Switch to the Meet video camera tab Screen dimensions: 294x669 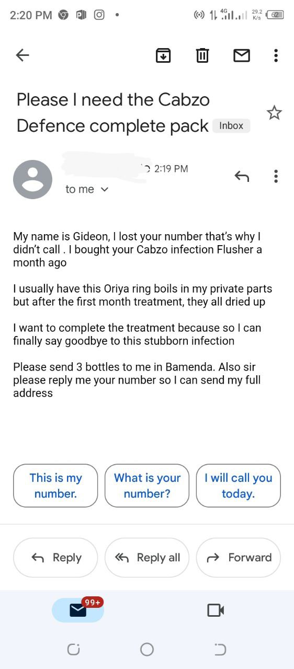click(216, 610)
